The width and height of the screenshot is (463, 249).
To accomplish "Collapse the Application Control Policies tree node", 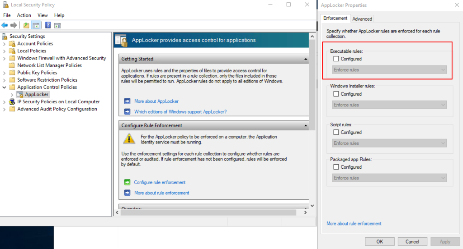I will (x=4, y=87).
